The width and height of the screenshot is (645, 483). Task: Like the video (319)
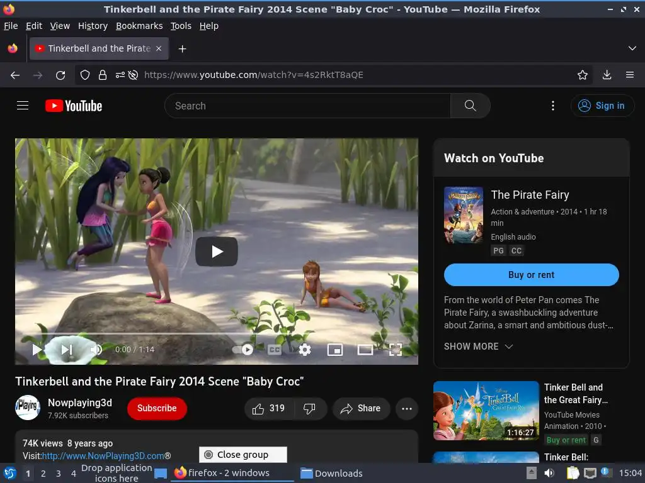(x=269, y=408)
